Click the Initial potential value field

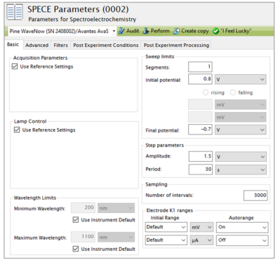point(200,79)
